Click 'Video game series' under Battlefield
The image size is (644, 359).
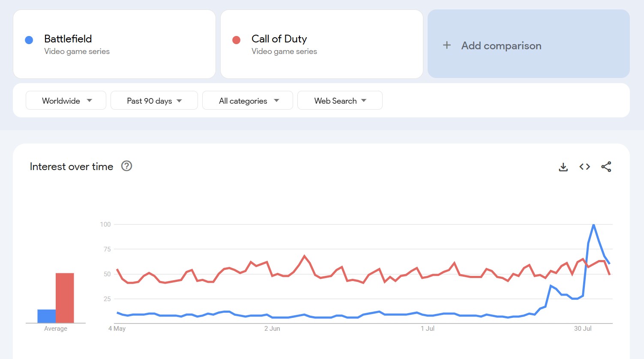pos(77,51)
